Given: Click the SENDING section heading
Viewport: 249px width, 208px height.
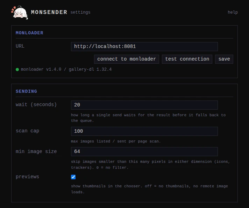Looking at the screenshot, I should point(26,91).
